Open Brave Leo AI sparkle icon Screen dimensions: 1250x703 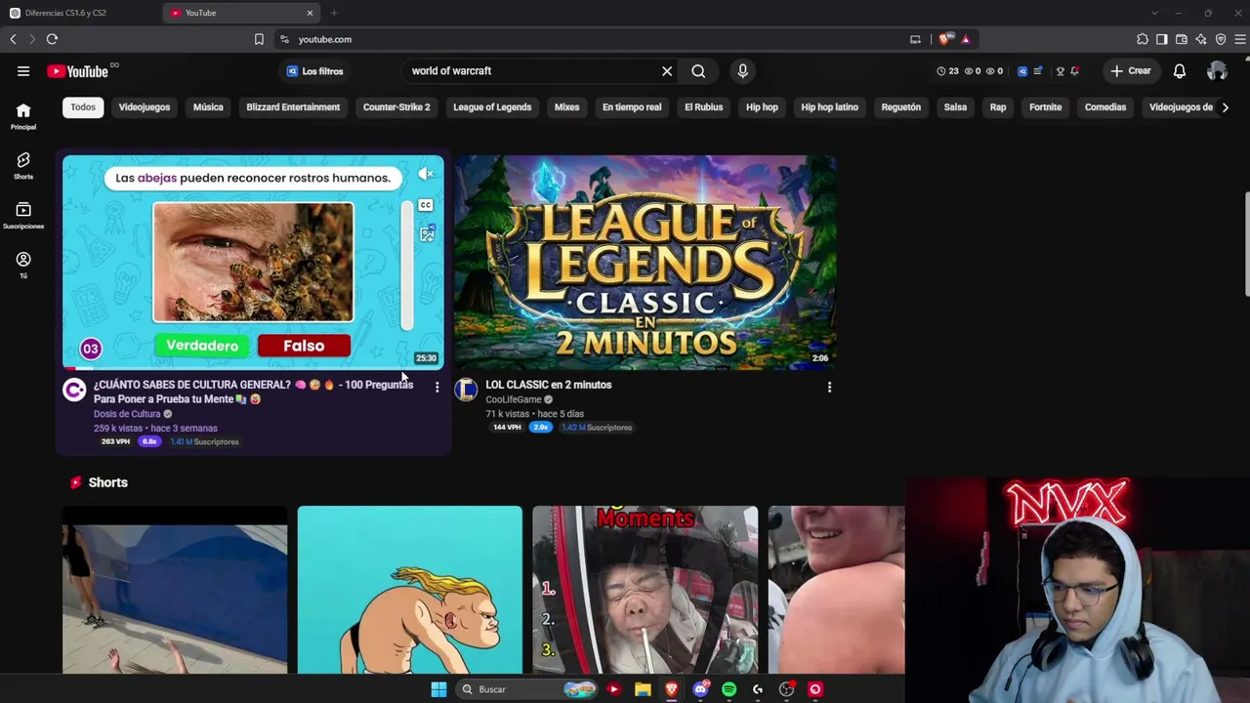pos(1201,39)
